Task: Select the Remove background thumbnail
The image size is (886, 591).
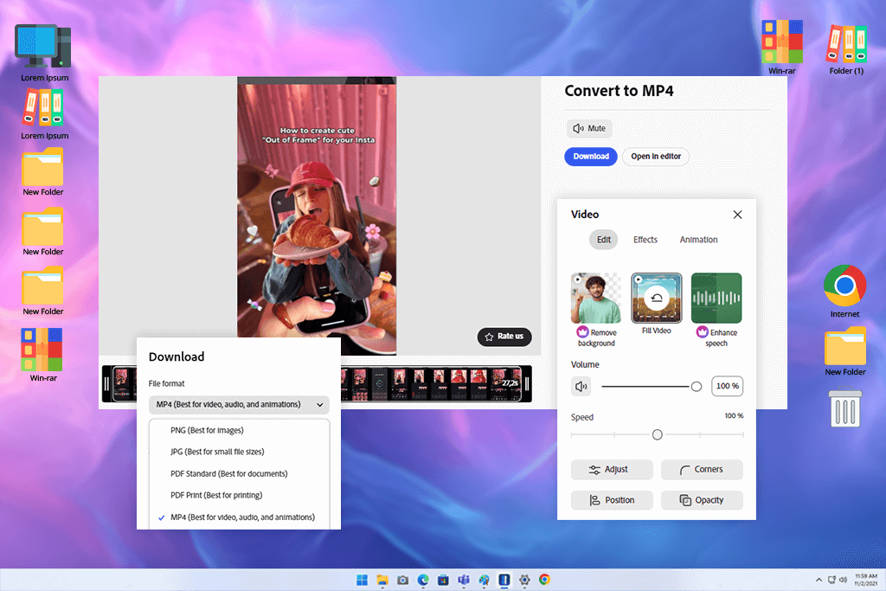Action: click(x=596, y=299)
